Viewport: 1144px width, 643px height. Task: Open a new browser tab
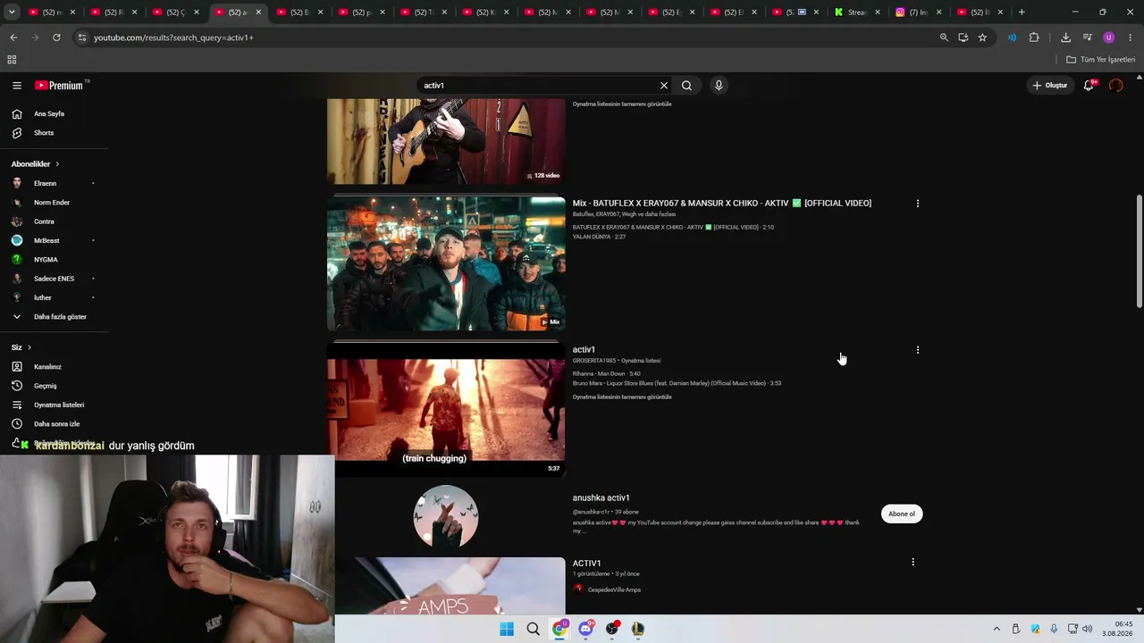(x=1022, y=13)
